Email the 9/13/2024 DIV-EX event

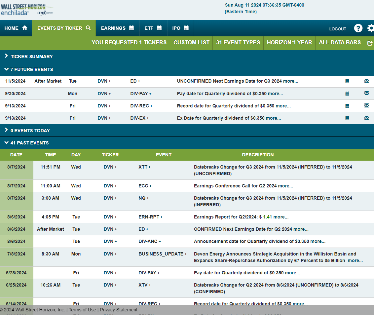pos(367,118)
